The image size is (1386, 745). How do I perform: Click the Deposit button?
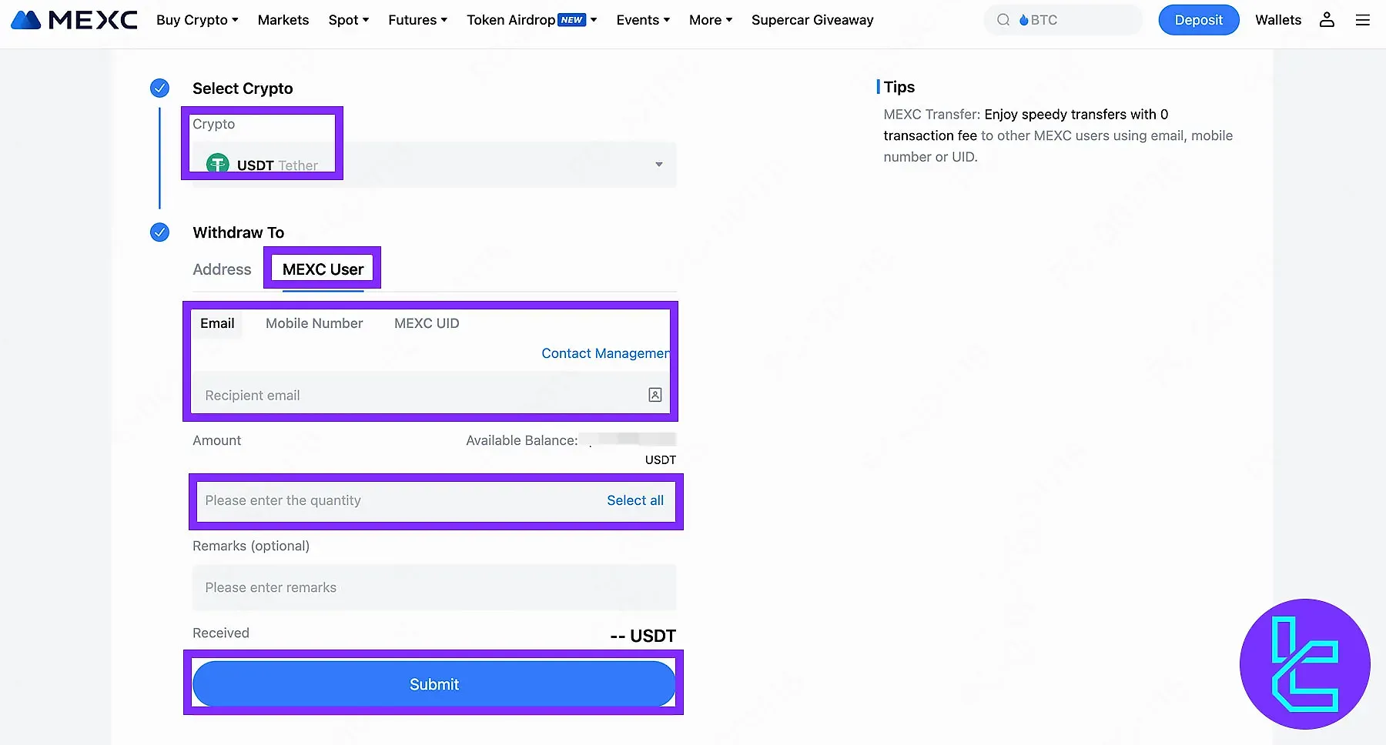tap(1198, 20)
